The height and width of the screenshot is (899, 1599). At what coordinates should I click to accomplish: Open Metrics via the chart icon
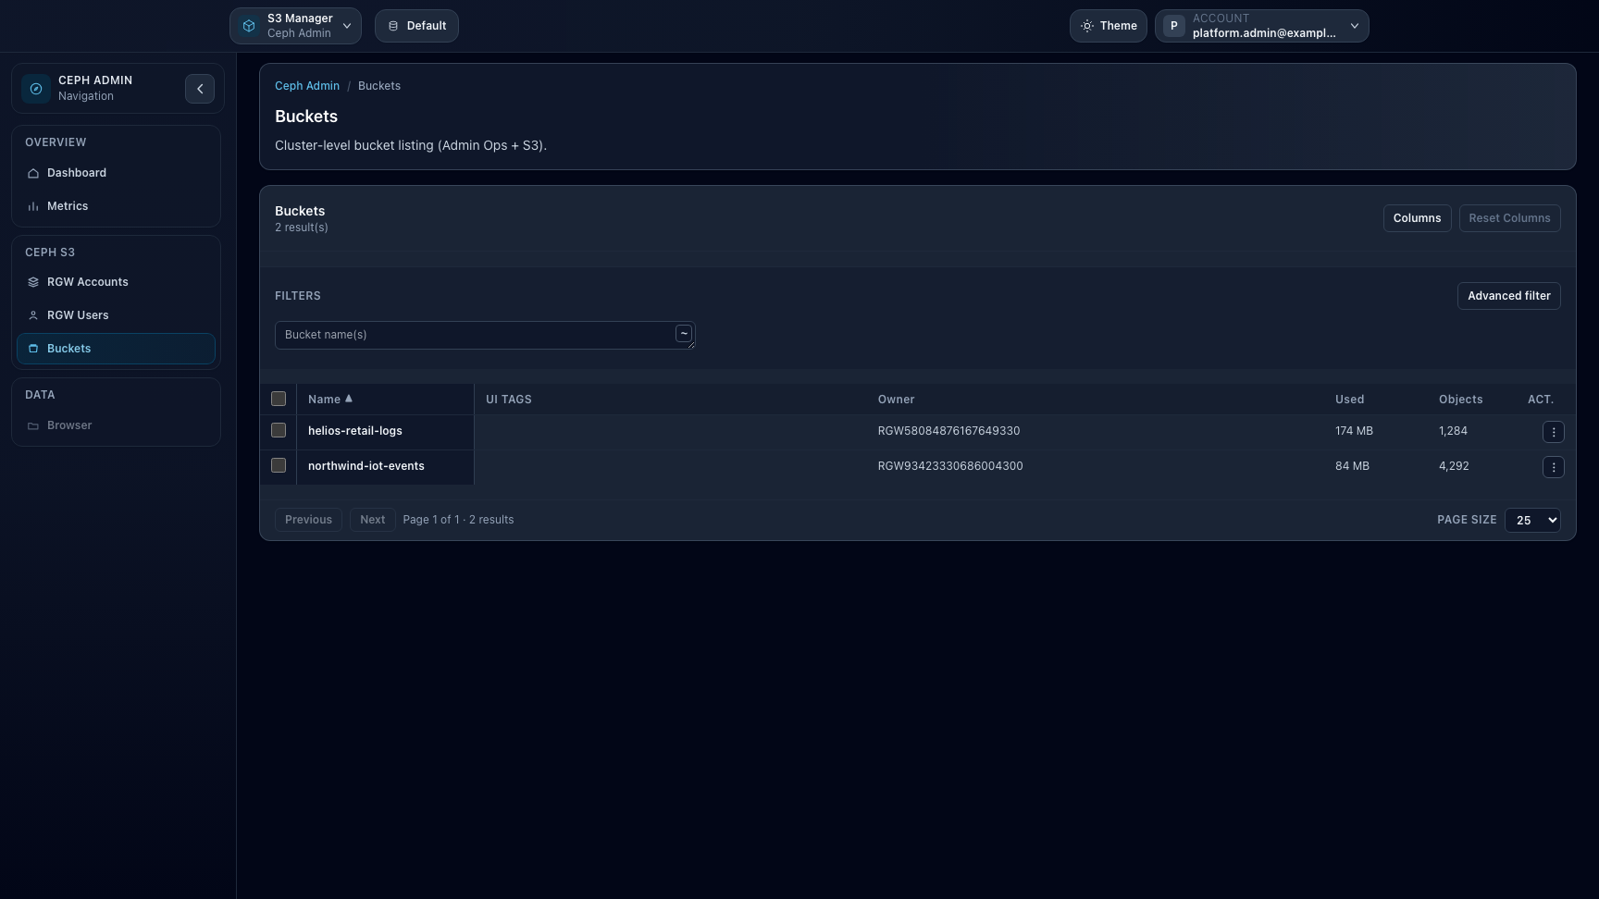(32, 205)
